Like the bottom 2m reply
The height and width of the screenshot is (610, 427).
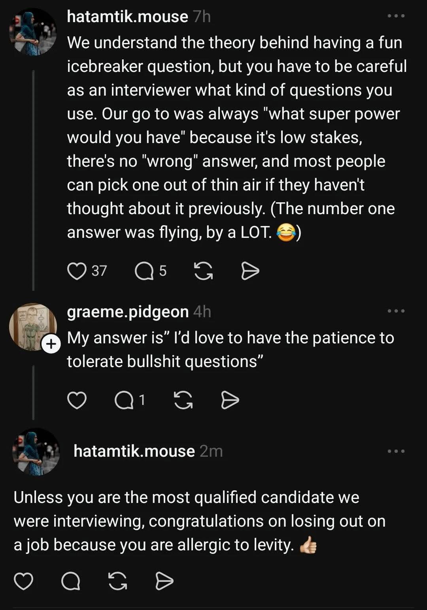23,581
